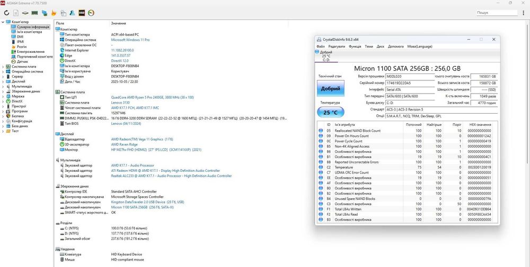Open the DMI tree item
This screenshot has width=530, height=267.
coord(20,37)
